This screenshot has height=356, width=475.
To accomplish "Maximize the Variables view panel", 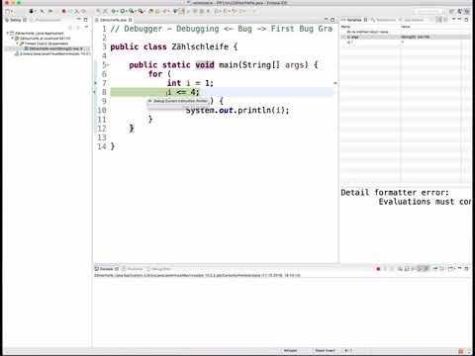I will click(466, 20).
